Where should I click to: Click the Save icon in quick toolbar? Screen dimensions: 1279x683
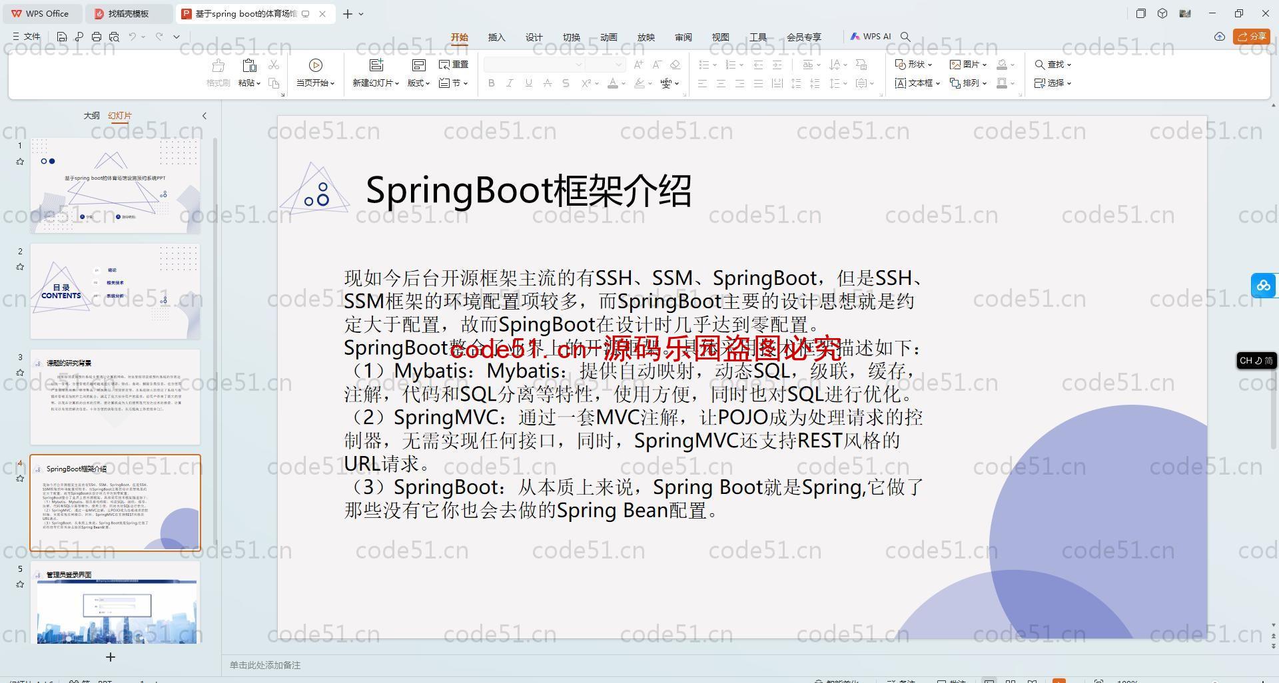pos(62,37)
